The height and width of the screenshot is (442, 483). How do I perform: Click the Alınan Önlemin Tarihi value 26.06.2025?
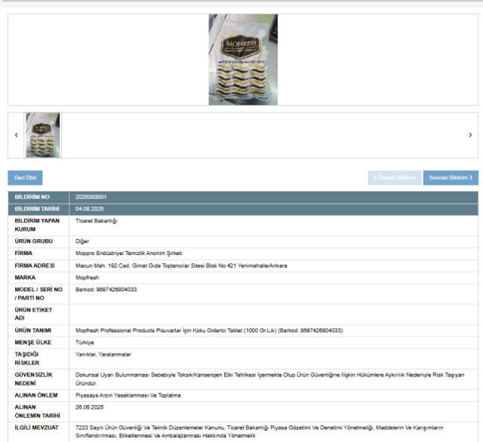pos(89,407)
